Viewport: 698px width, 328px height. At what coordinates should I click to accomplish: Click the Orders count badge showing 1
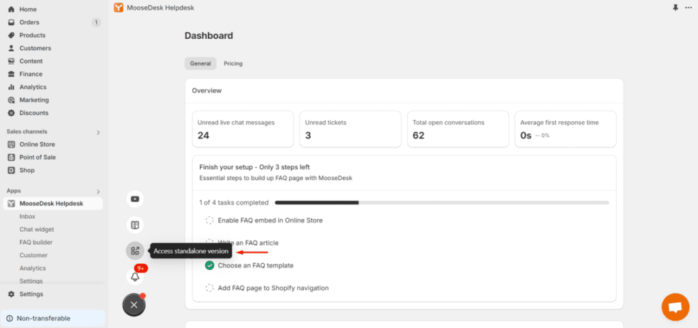95,23
